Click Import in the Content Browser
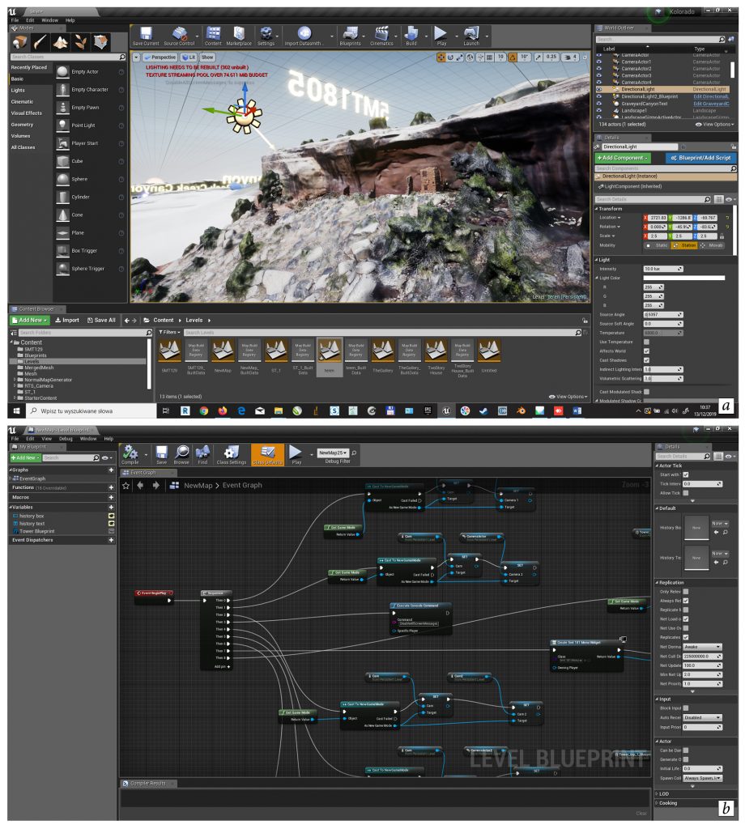The image size is (745, 829). (x=67, y=320)
